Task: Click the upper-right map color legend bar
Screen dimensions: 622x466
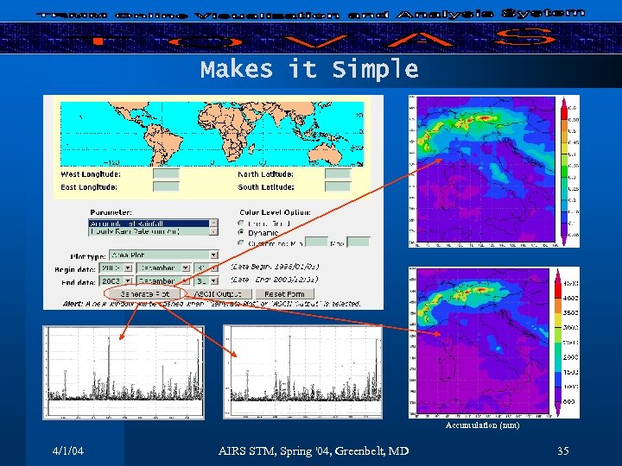Action: point(563,171)
